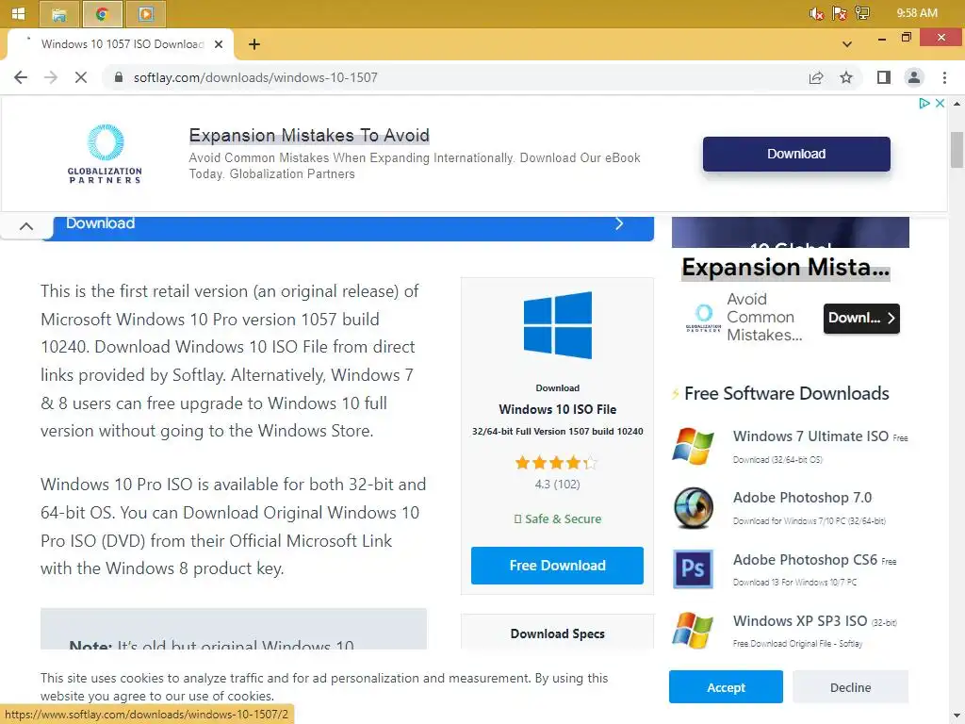This screenshot has width=965, height=724.
Task: Open File Explorer from the taskbar
Action: pyautogui.click(x=59, y=13)
